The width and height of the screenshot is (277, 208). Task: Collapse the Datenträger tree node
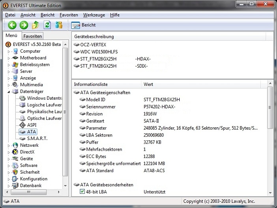[x=9, y=92]
